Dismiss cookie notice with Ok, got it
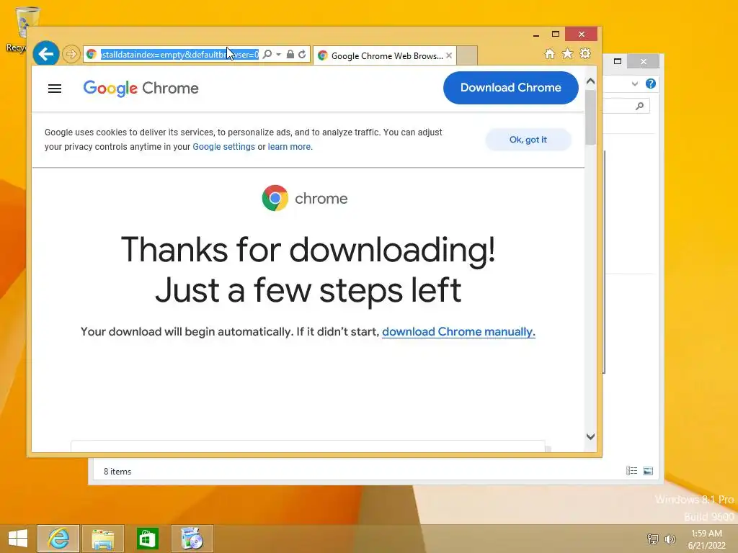 tap(528, 140)
